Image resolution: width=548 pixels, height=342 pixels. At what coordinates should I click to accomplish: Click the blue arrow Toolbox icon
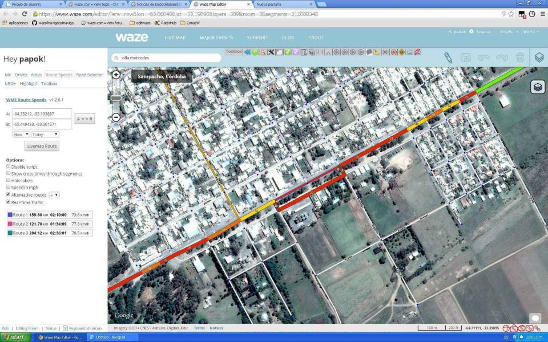tap(247, 52)
